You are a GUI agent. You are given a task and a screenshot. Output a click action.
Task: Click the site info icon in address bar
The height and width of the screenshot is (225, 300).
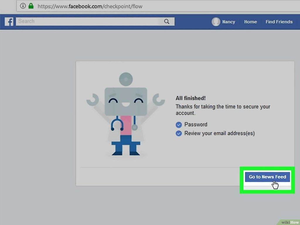pos(23,6)
